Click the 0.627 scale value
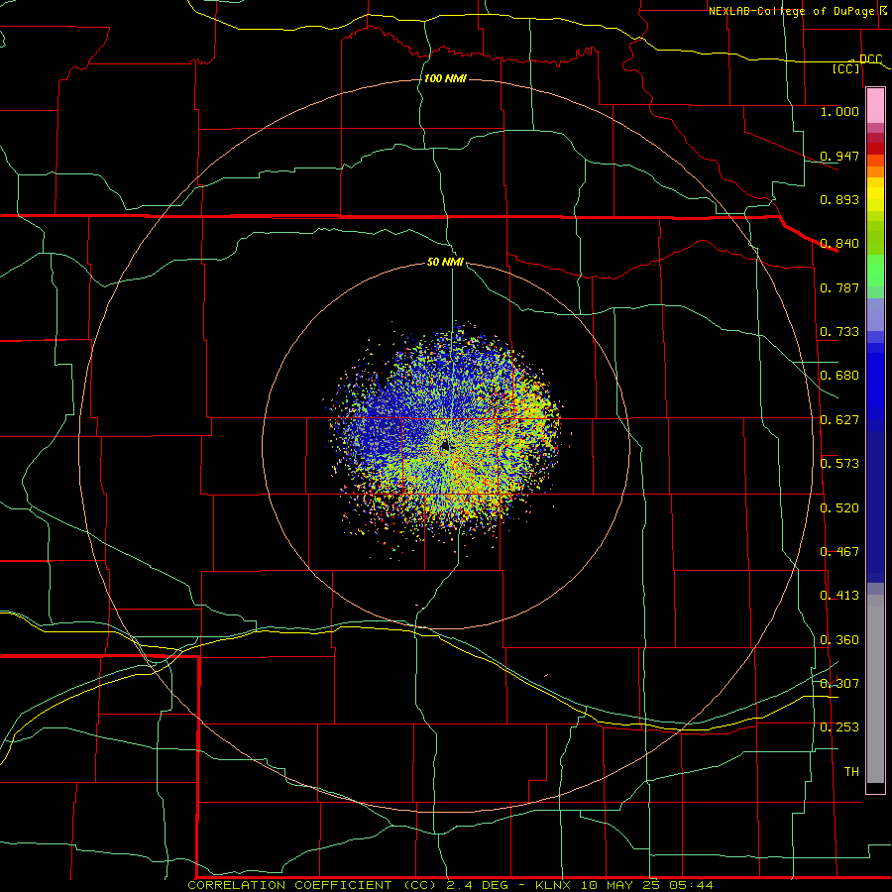This screenshot has width=892, height=892. pyautogui.click(x=839, y=420)
